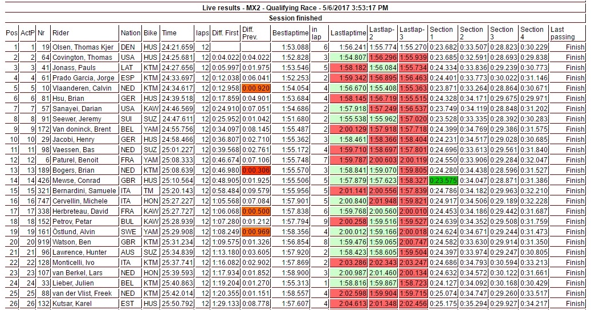Click Finish in Watson, Ben's row
This screenshot has height=310, width=591.
(574, 243)
